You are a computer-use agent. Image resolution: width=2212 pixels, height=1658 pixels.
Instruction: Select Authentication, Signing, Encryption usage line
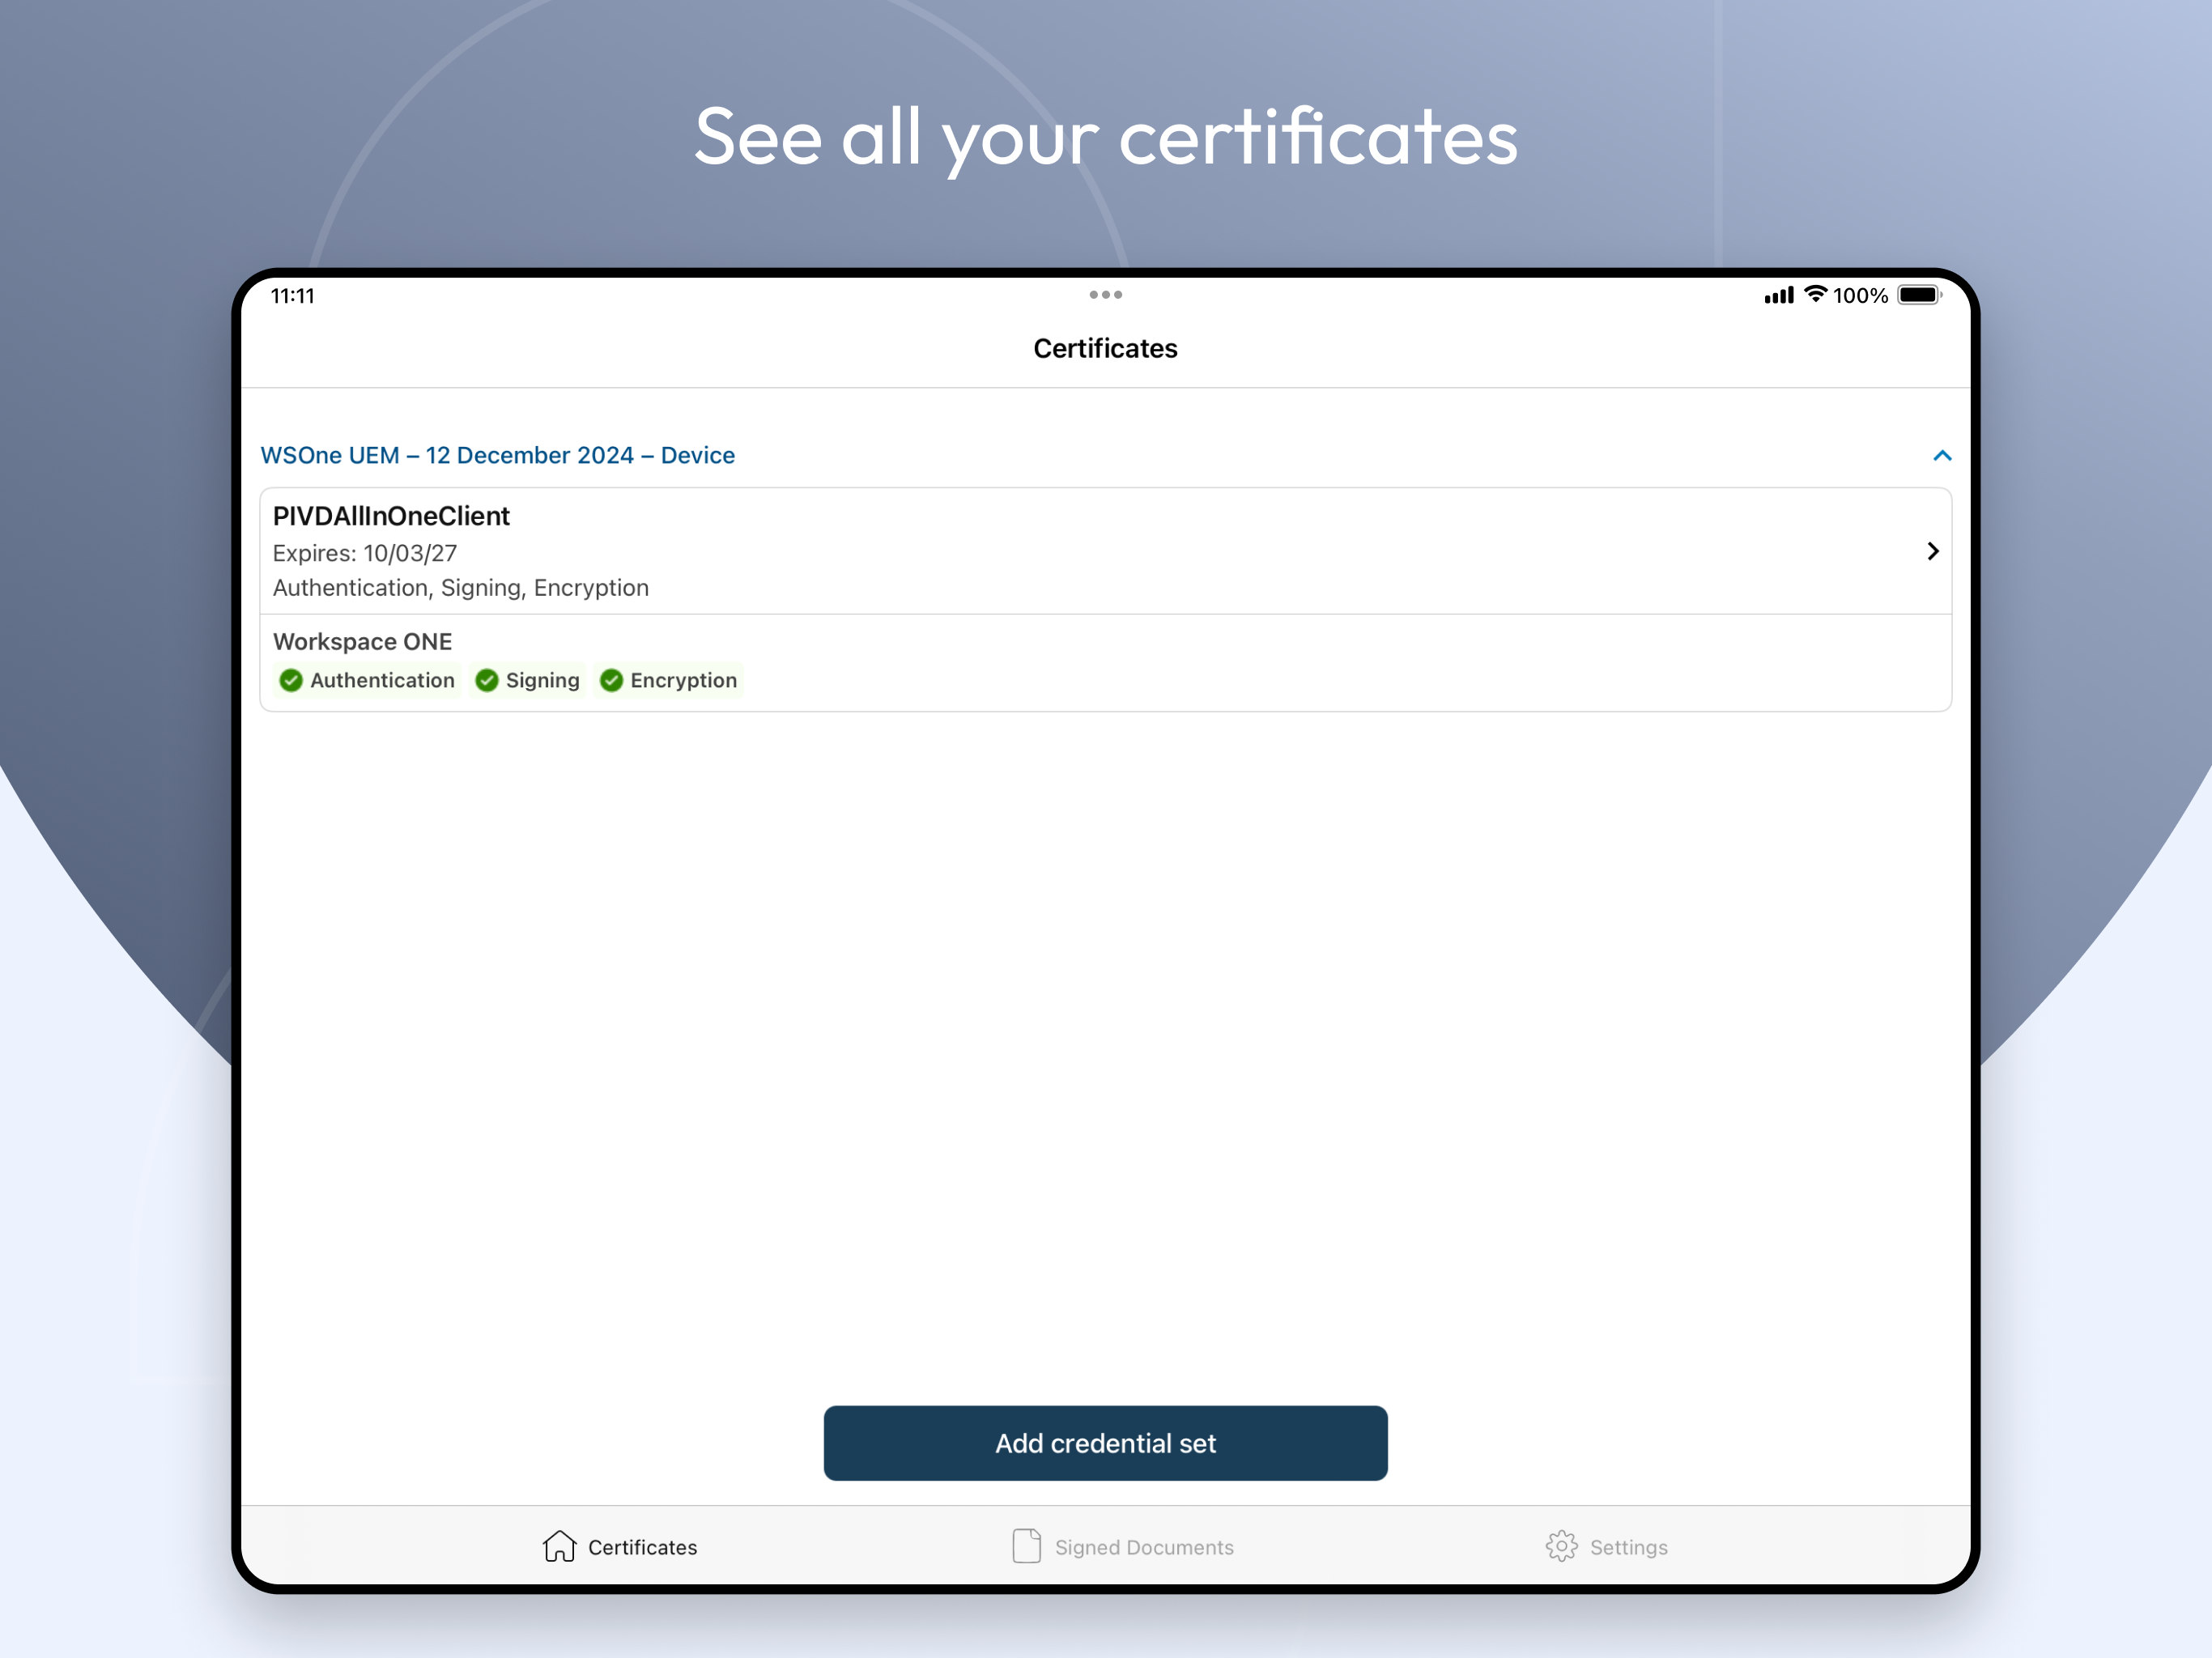(x=461, y=588)
